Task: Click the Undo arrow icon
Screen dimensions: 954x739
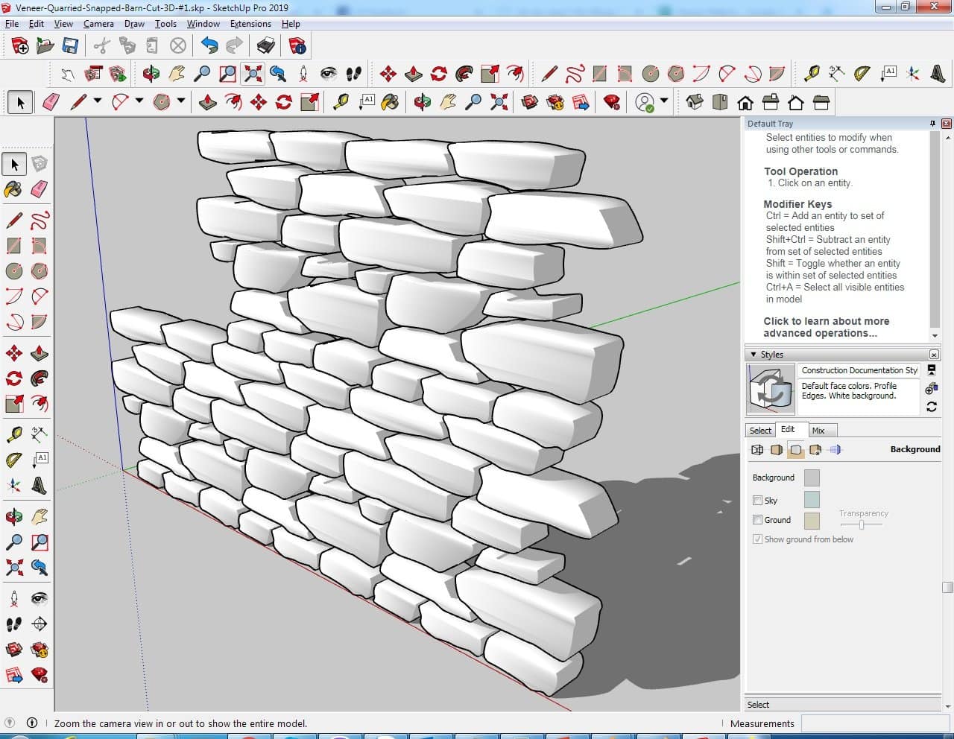Action: 209,46
